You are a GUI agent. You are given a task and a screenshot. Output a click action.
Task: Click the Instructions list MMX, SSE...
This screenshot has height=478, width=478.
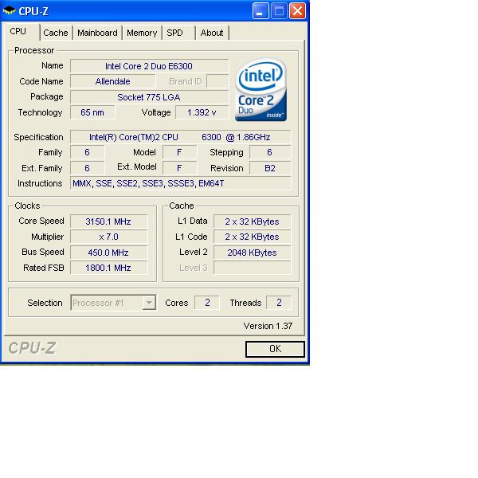(x=180, y=183)
